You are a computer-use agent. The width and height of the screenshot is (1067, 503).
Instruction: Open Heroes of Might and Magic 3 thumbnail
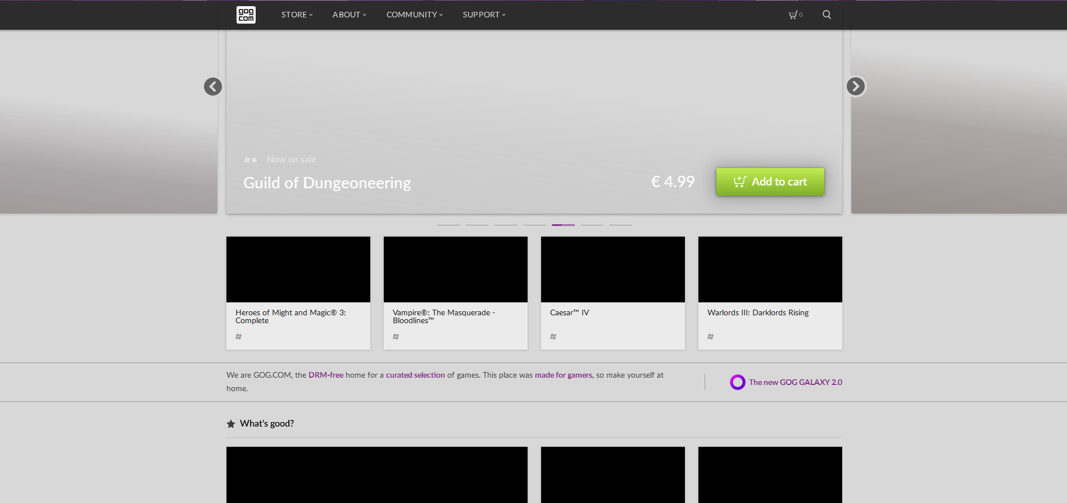coord(298,269)
